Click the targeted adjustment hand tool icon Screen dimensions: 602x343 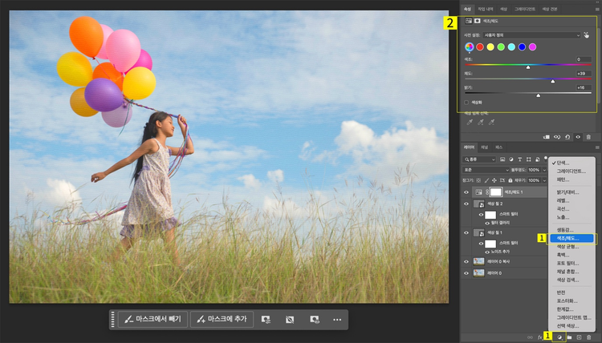pyautogui.click(x=587, y=35)
